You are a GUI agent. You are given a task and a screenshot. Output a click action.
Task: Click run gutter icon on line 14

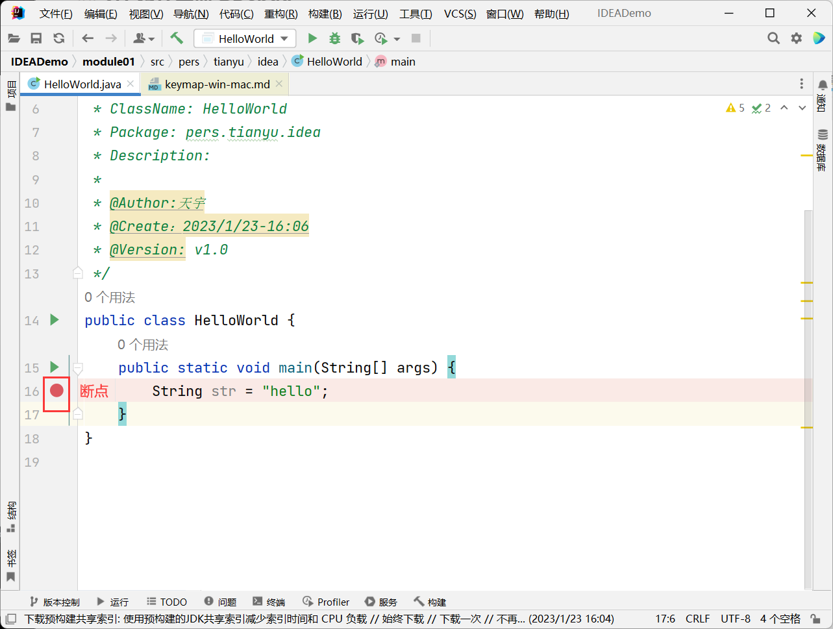coord(55,319)
